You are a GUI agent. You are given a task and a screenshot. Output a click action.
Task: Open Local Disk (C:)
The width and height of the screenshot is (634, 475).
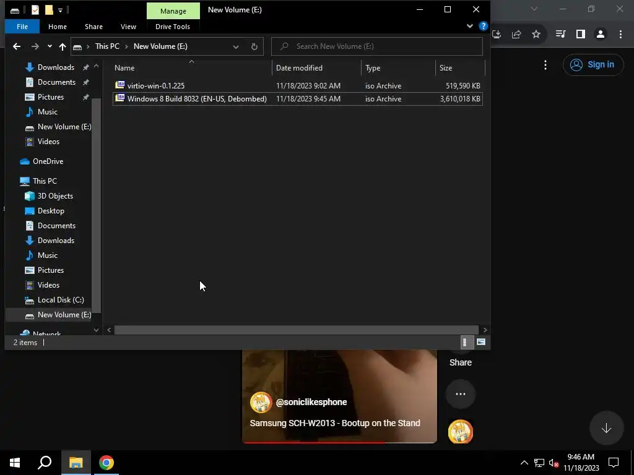(61, 300)
